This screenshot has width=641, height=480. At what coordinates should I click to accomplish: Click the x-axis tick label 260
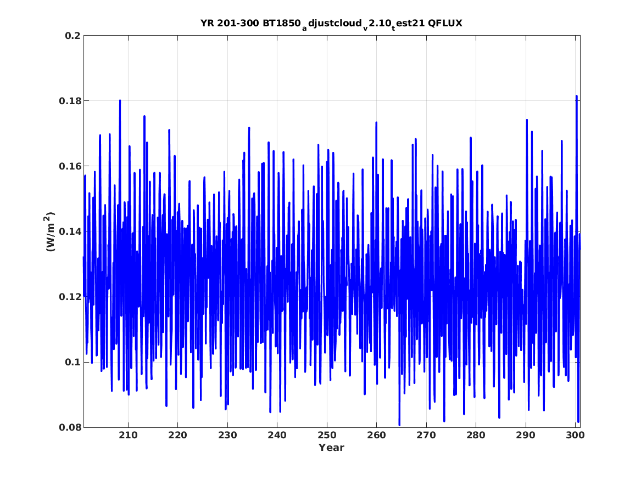click(x=376, y=435)
